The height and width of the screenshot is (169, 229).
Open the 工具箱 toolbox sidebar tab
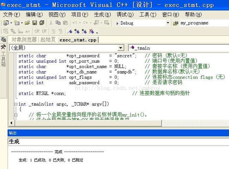coord(4,56)
